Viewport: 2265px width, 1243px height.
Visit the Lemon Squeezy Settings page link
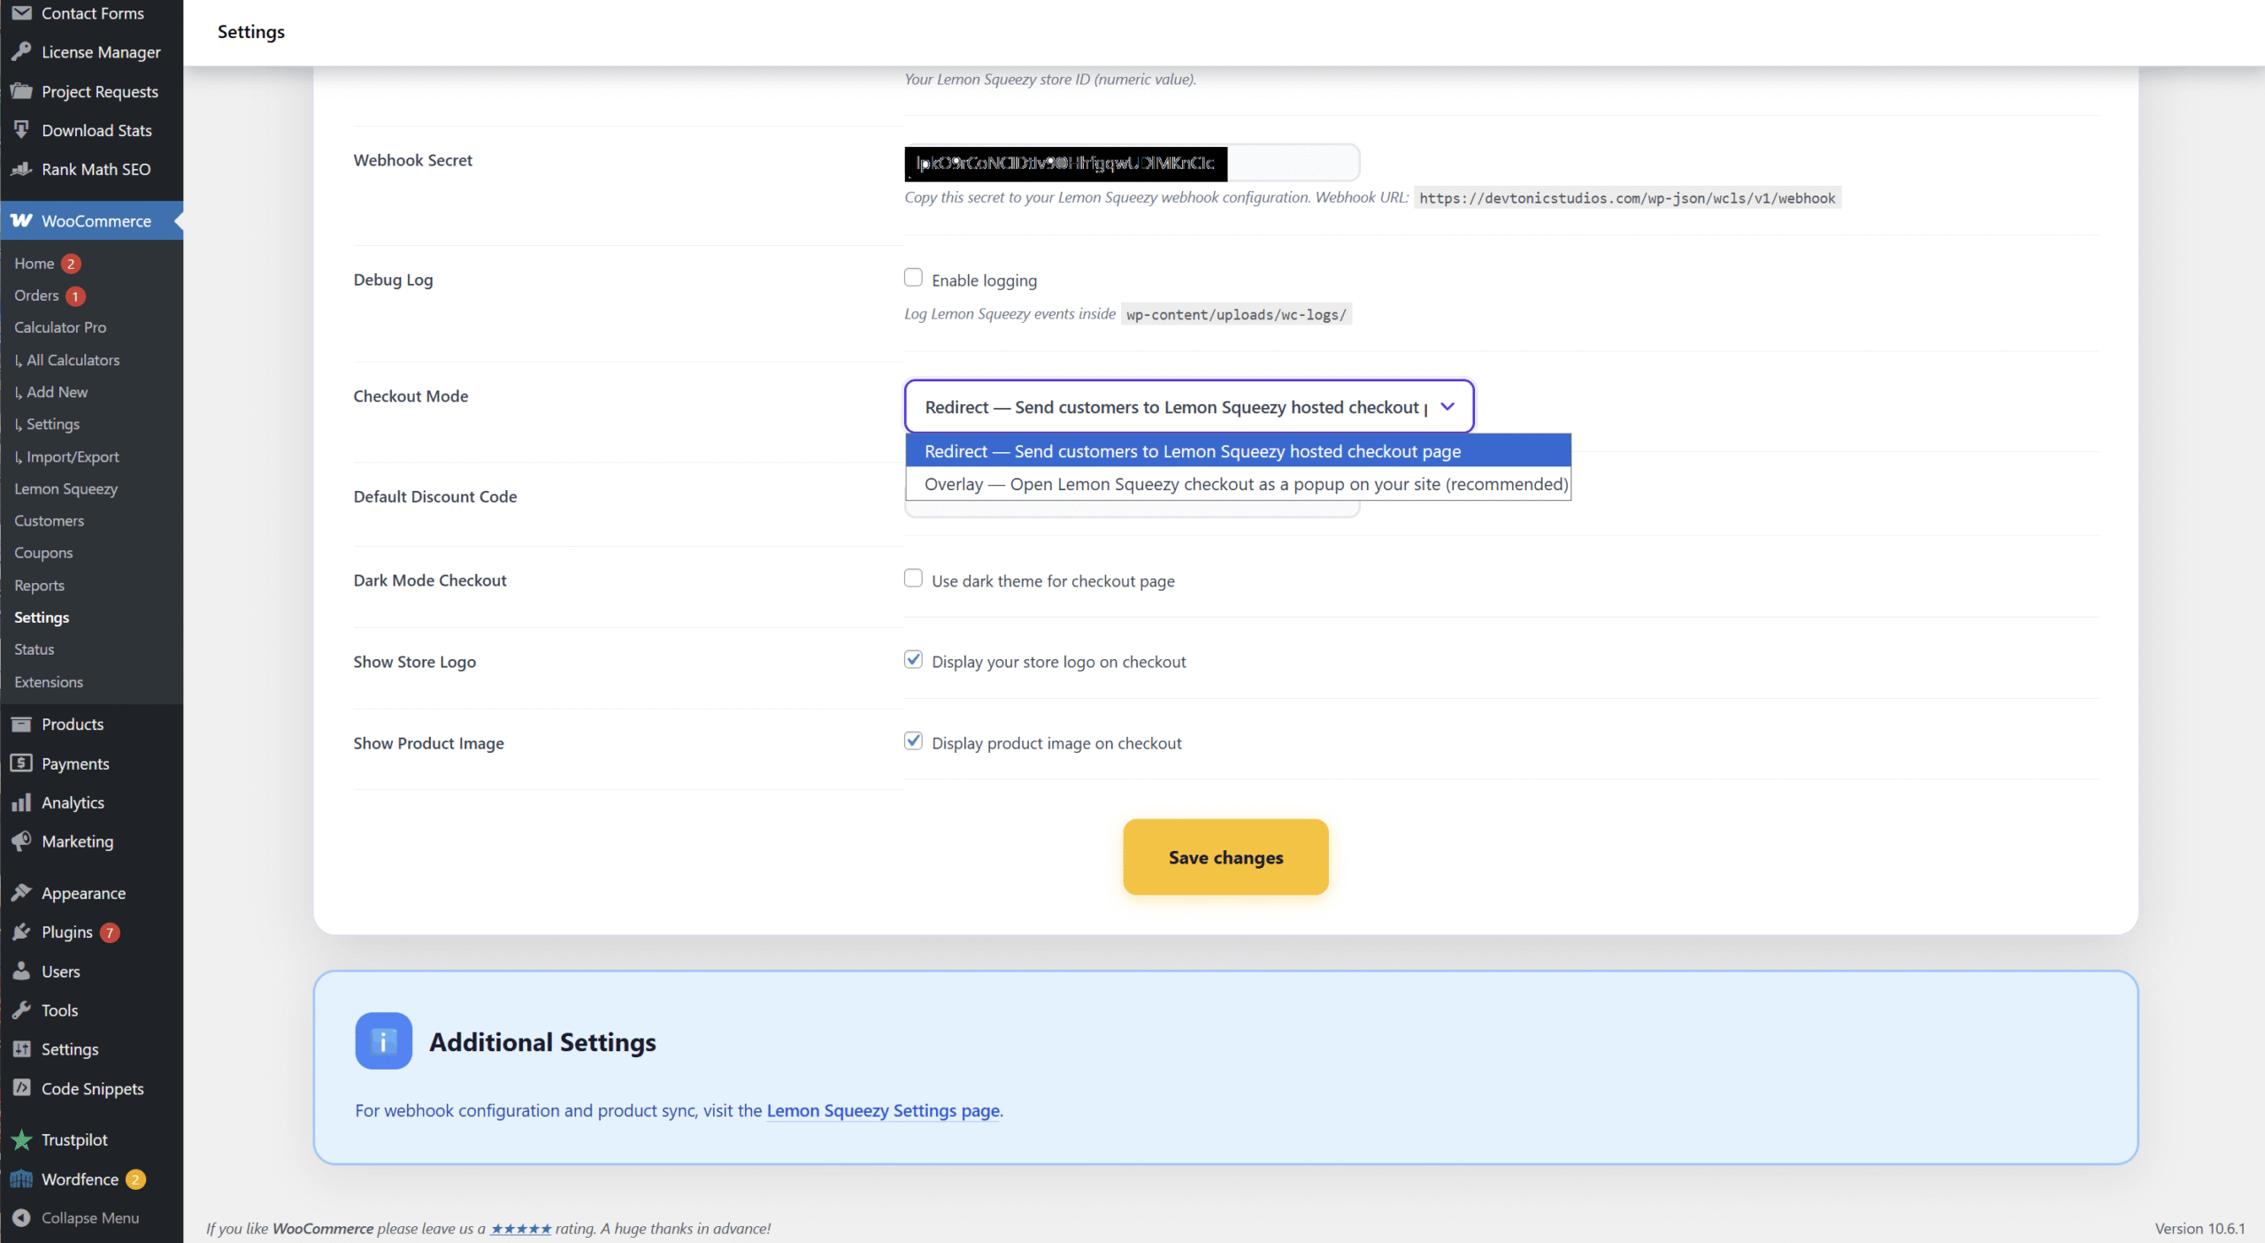tap(881, 1111)
